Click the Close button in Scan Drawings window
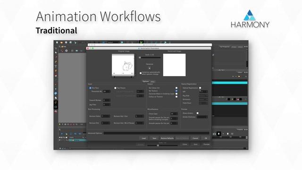The height and width of the screenshot is (170, 302). coord(185,144)
